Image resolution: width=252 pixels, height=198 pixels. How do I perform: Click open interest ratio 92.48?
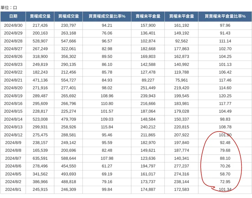click(225, 143)
